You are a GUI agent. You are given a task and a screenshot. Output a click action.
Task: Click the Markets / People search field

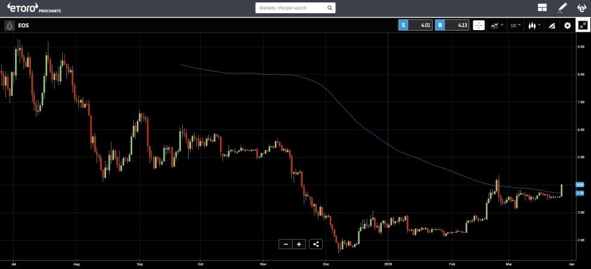291,8
